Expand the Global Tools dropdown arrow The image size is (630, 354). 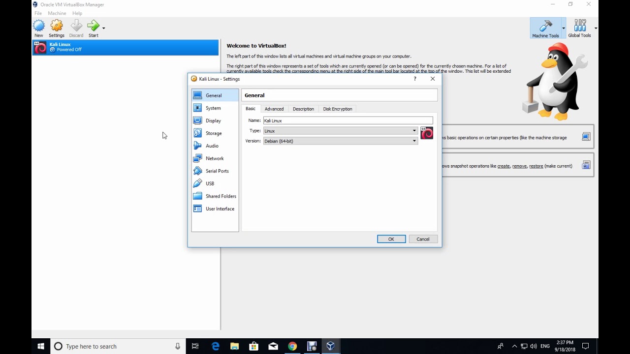pos(596,28)
